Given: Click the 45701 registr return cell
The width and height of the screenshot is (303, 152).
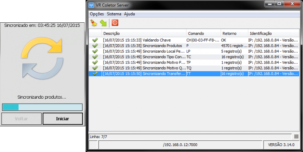Looking at the screenshot, I should tap(234, 46).
